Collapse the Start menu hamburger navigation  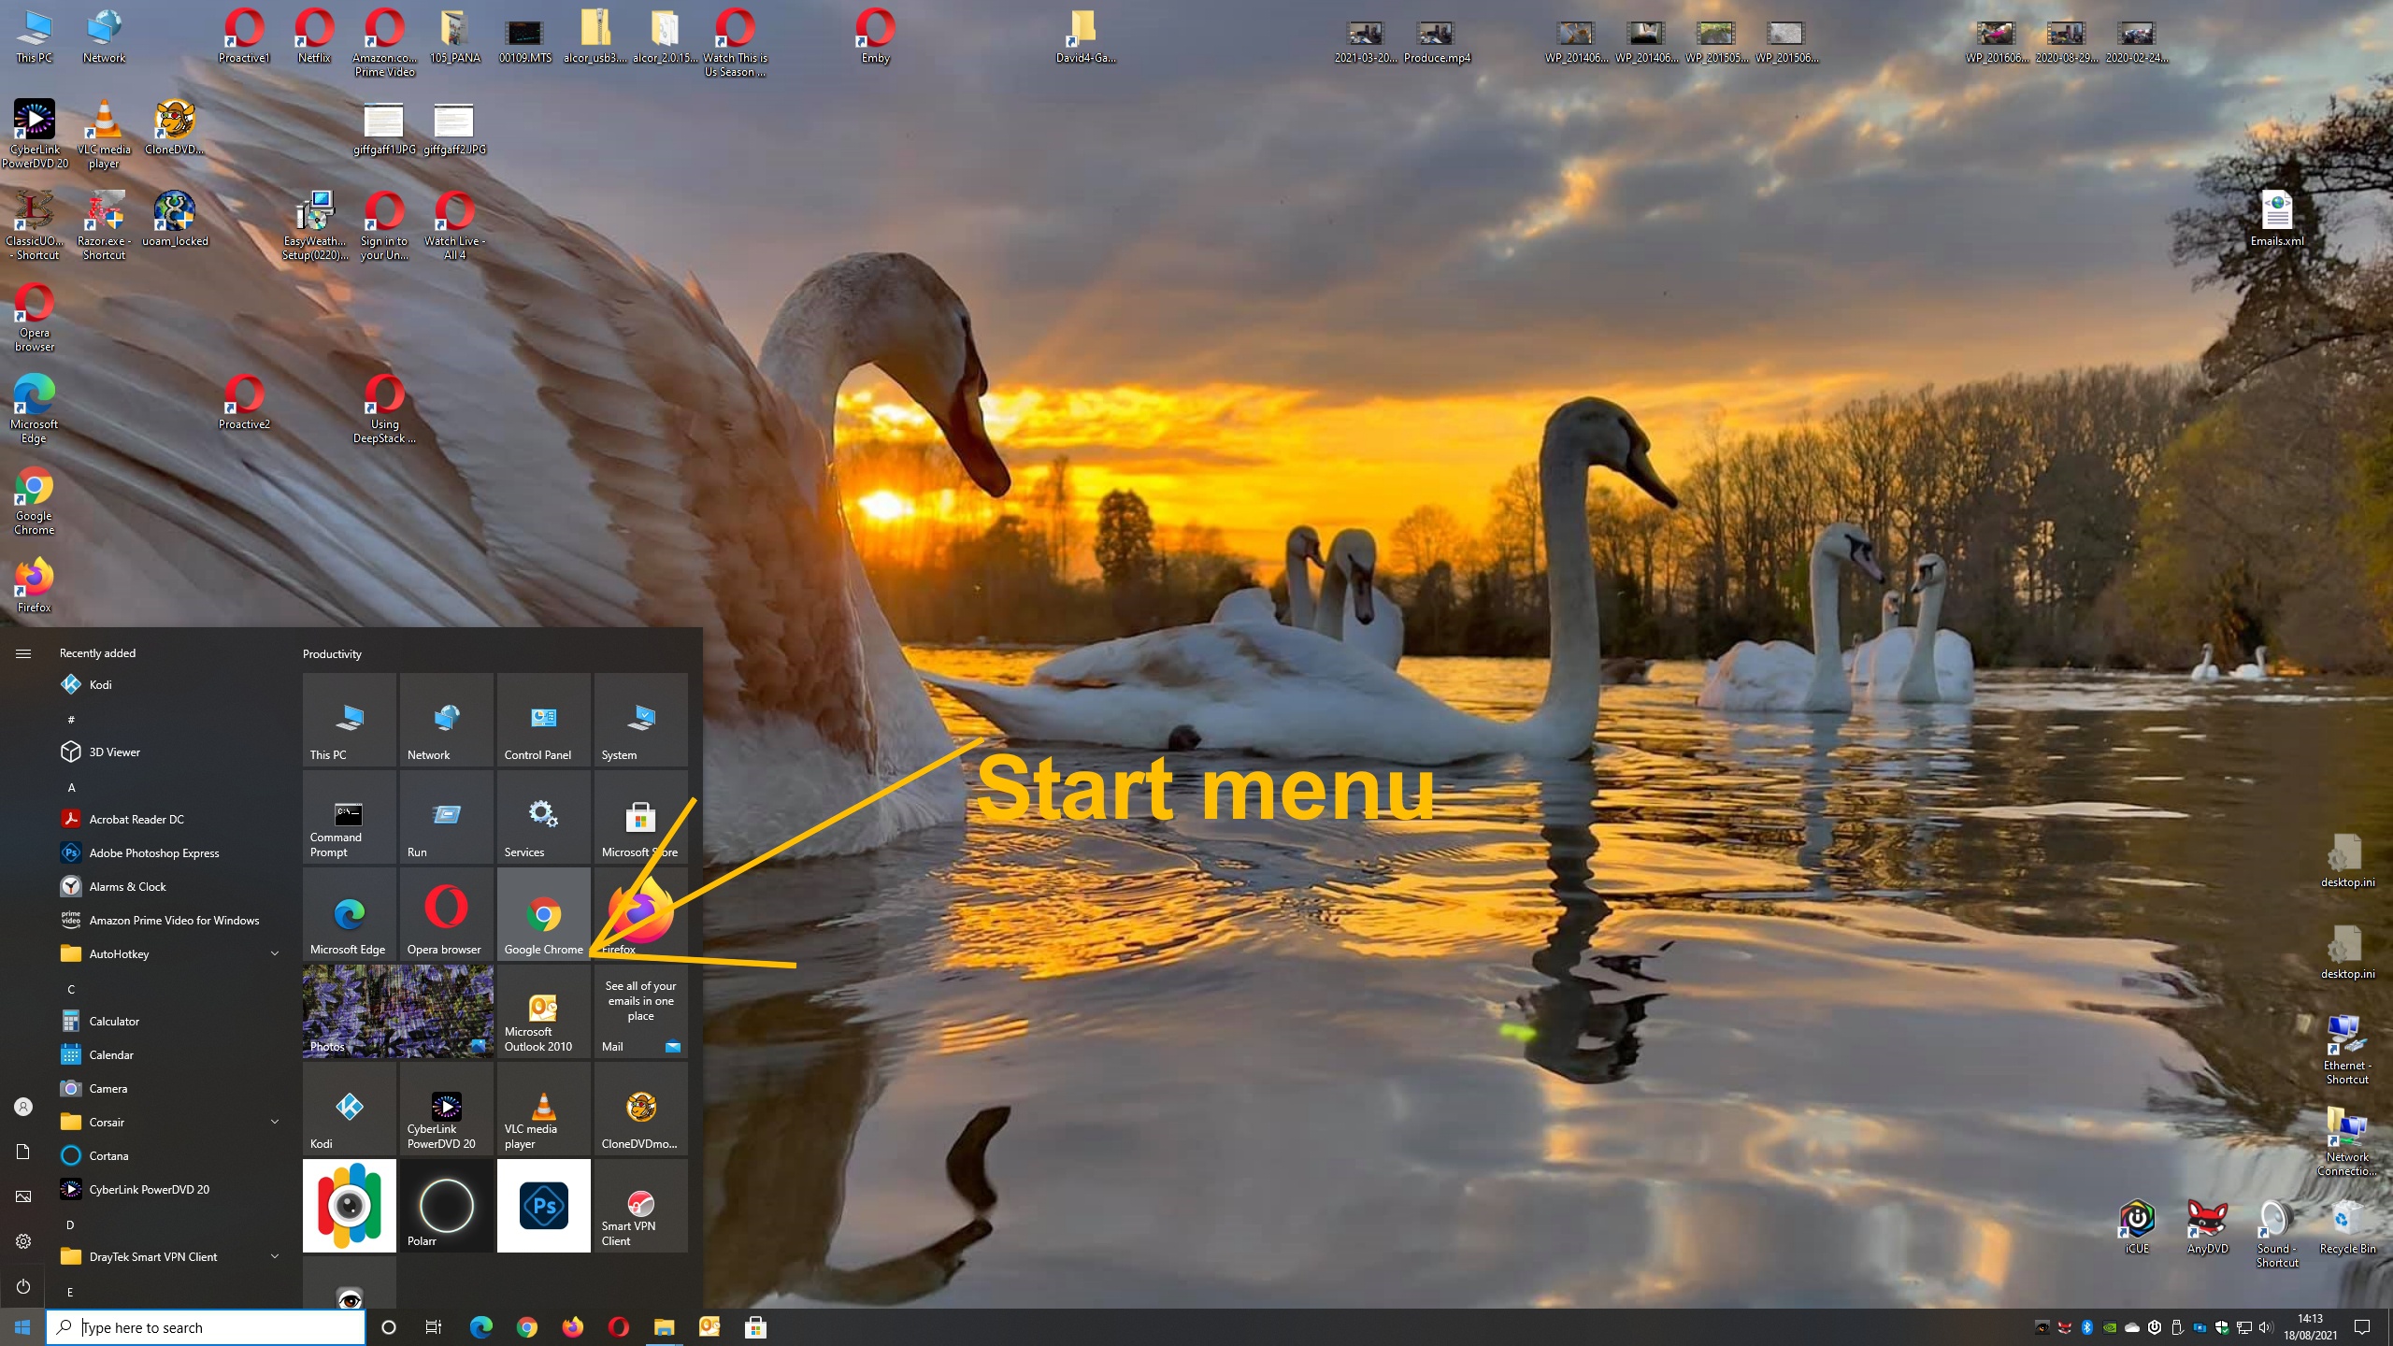coord(23,653)
